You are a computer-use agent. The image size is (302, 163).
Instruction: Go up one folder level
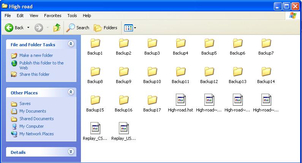[x=57, y=28]
